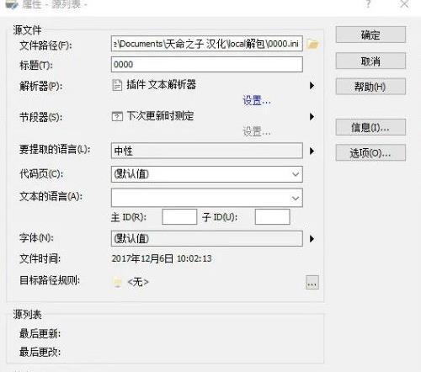Screen dimensions: 421x372
Task: Click the ellipsis button for target path rule
Action: [312, 282]
